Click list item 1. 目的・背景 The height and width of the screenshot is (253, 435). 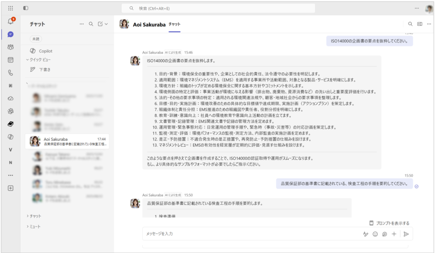click(237, 74)
